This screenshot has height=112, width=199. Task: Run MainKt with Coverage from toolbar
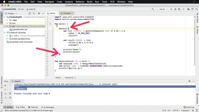click(x=179, y=9)
